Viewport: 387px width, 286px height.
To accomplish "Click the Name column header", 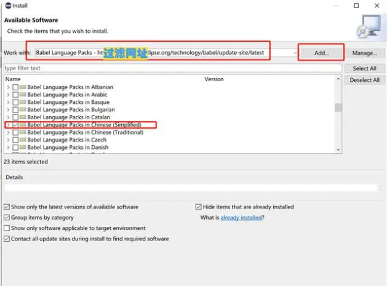I will click(x=13, y=79).
